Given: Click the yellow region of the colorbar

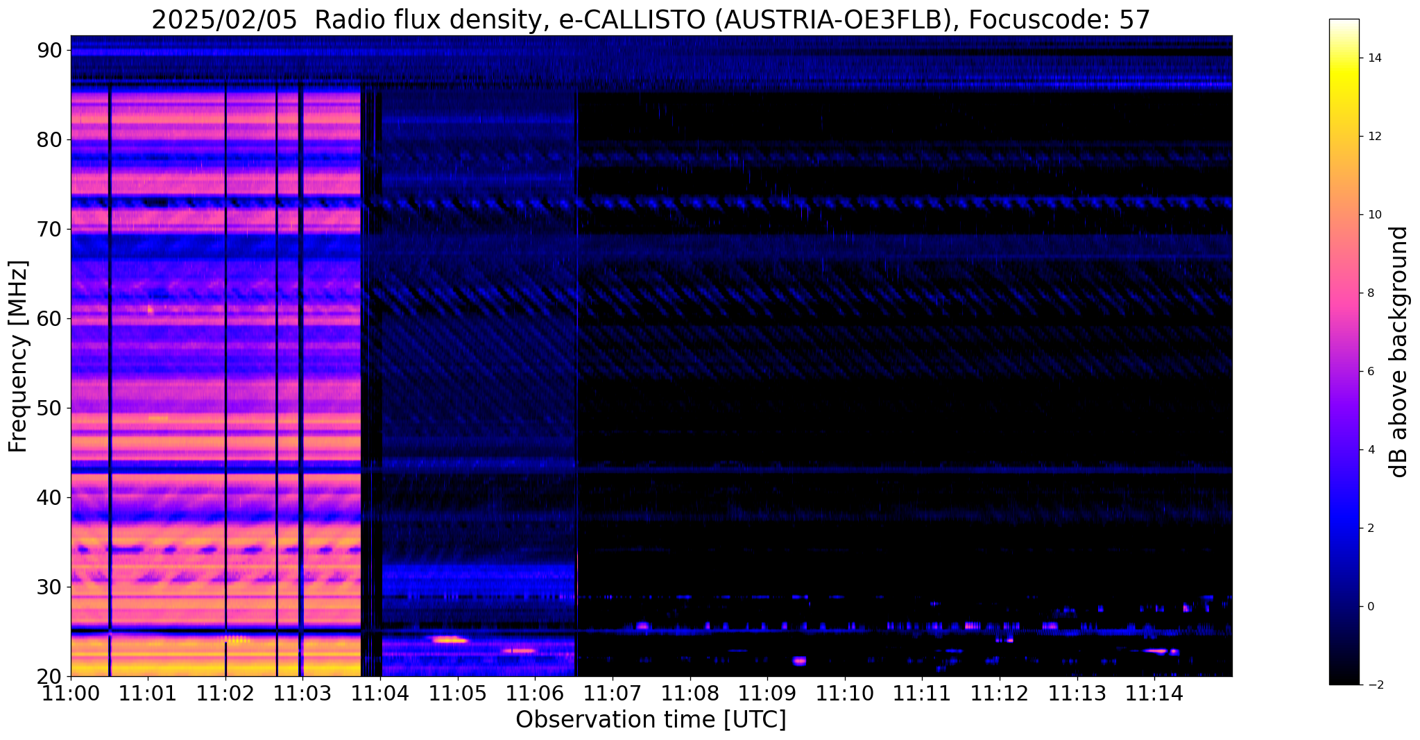Looking at the screenshot, I should [1344, 76].
